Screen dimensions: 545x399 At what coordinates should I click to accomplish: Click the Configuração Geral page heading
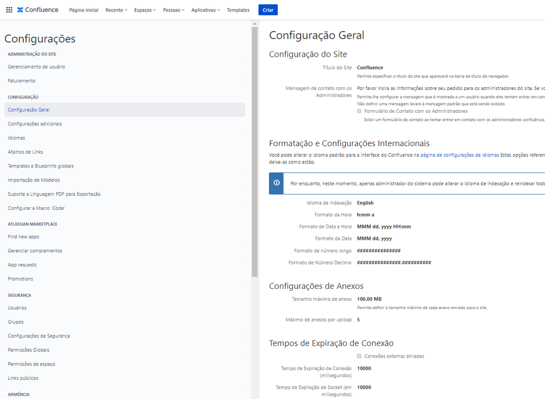pyautogui.click(x=316, y=35)
